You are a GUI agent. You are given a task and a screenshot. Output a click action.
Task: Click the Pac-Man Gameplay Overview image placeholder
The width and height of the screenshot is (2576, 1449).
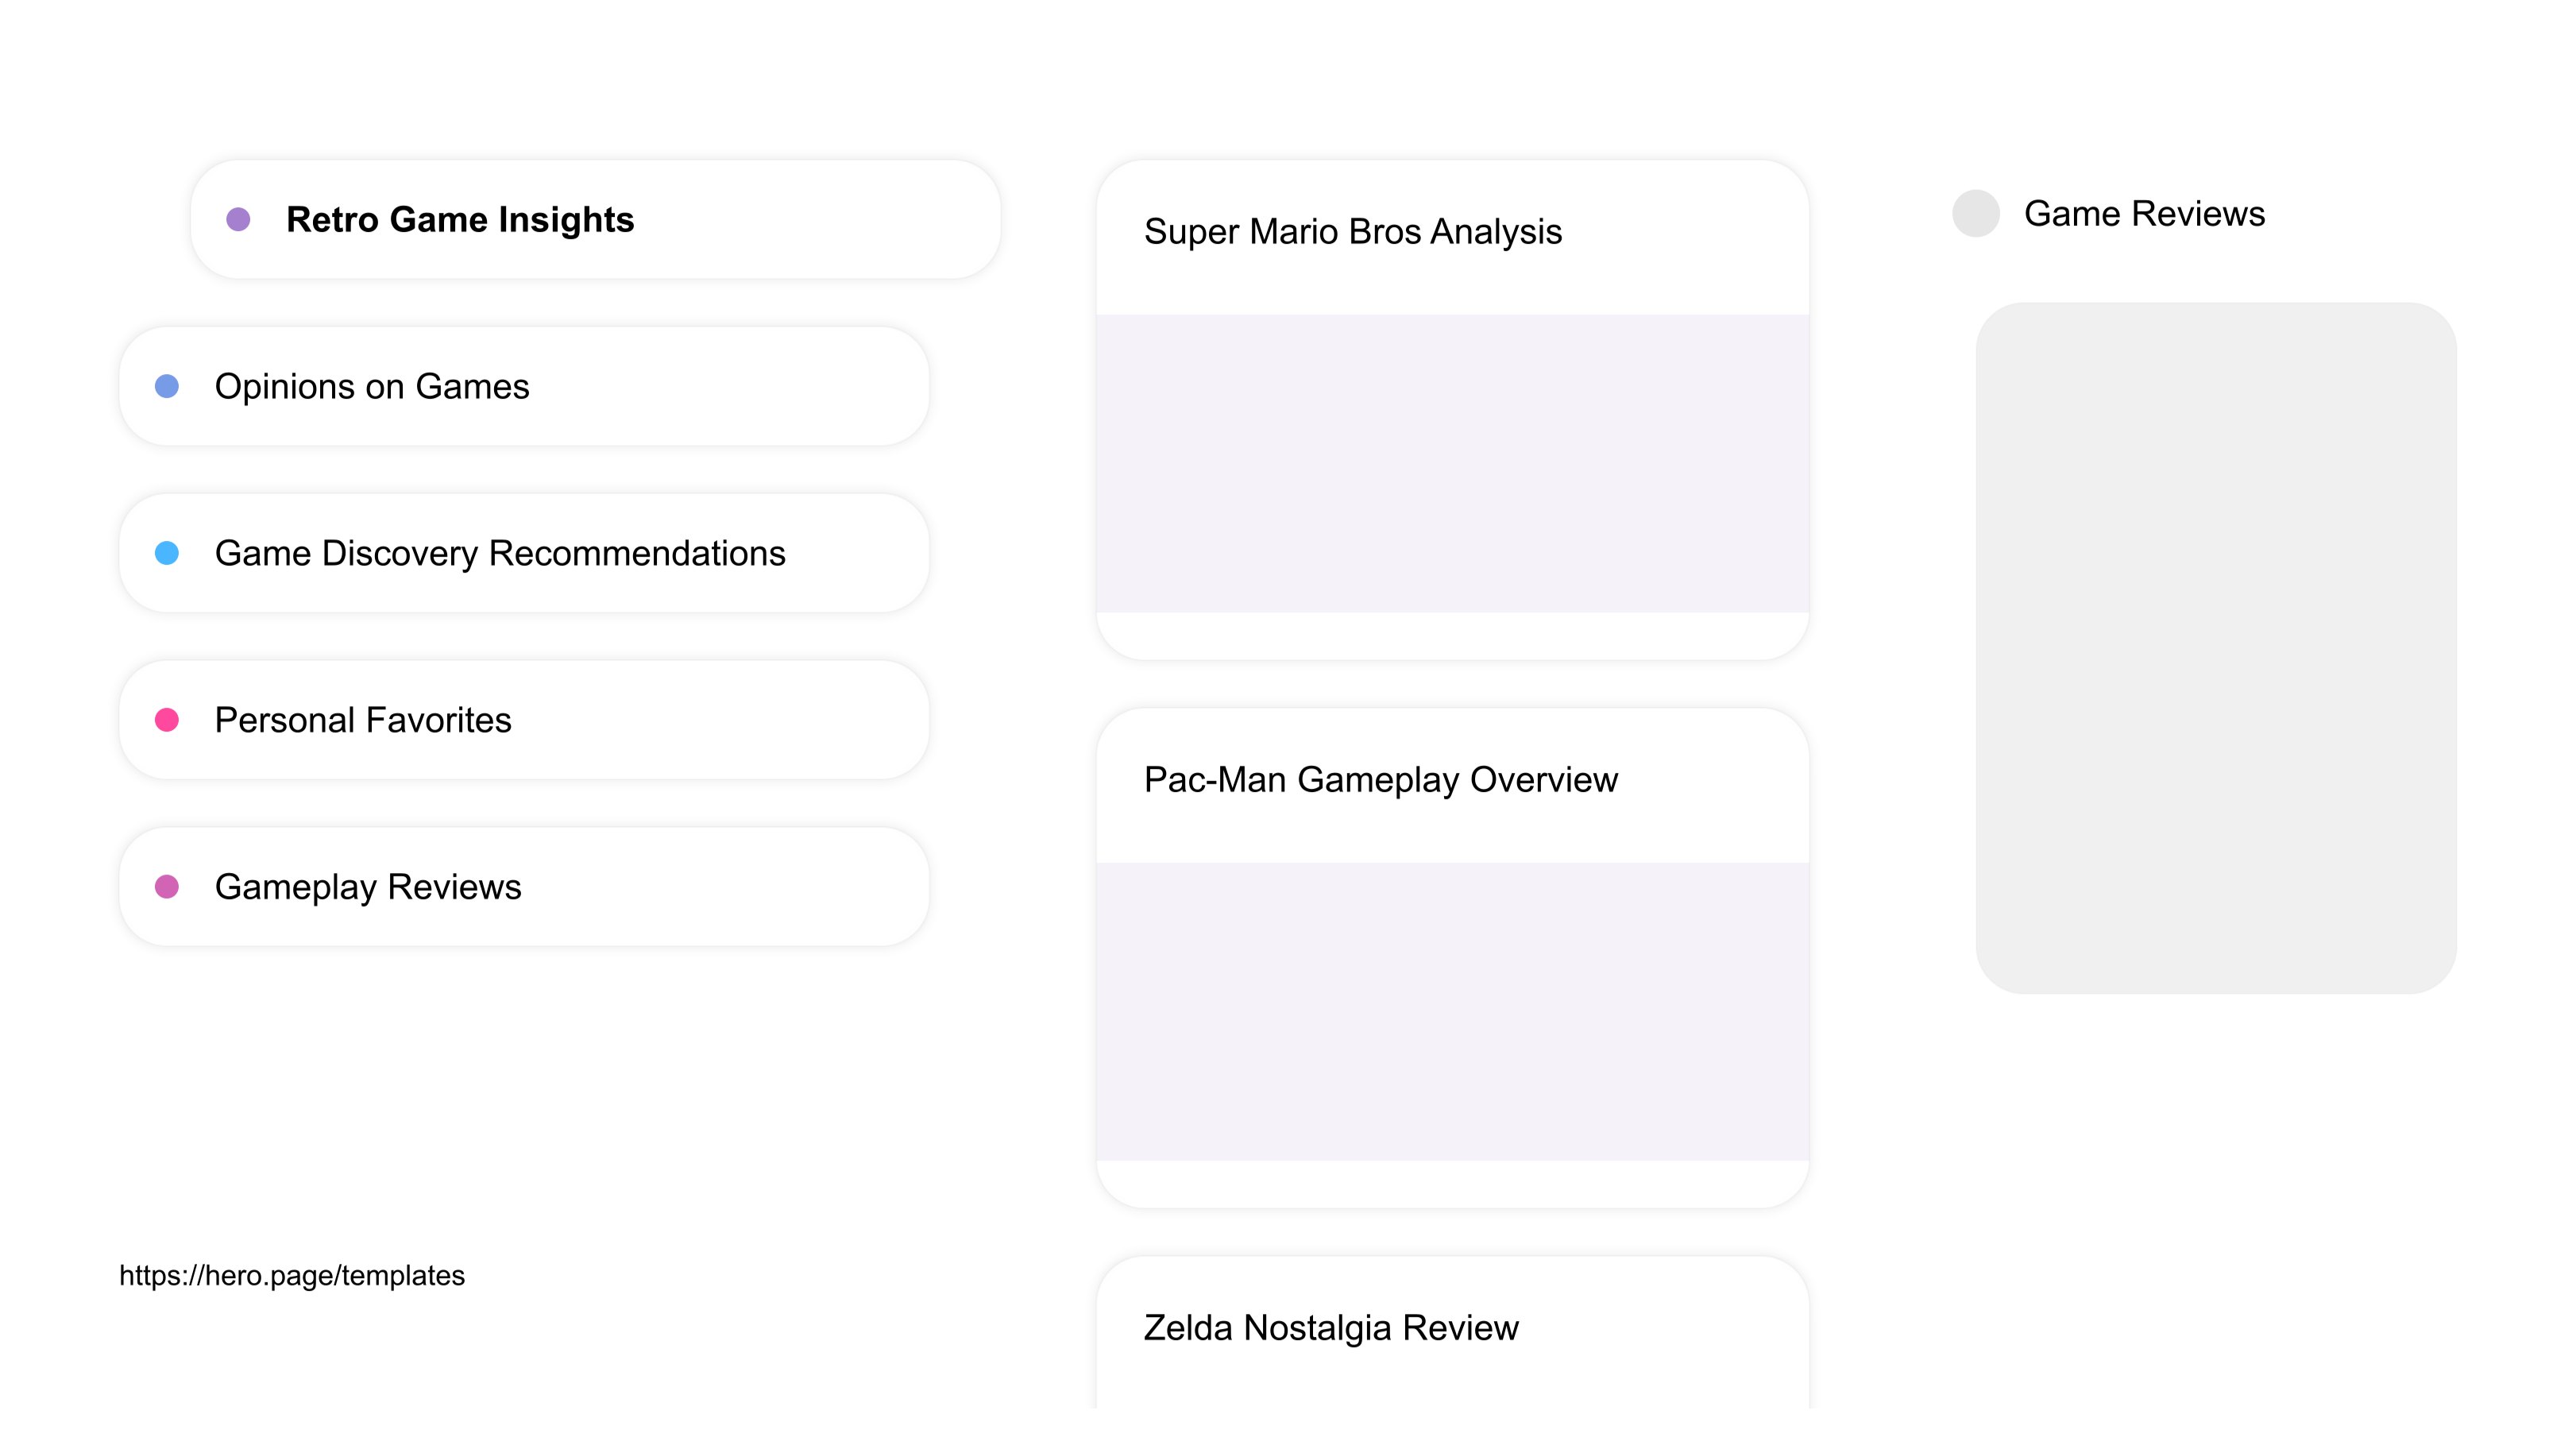pos(1453,1012)
